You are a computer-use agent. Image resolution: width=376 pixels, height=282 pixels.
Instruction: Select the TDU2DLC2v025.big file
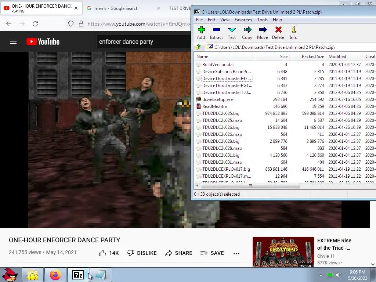pos(221,113)
